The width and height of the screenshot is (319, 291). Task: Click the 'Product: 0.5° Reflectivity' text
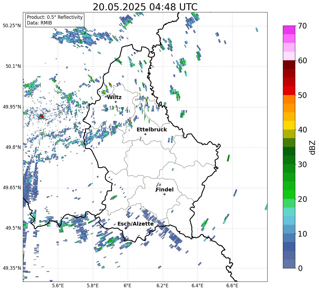[55, 17]
